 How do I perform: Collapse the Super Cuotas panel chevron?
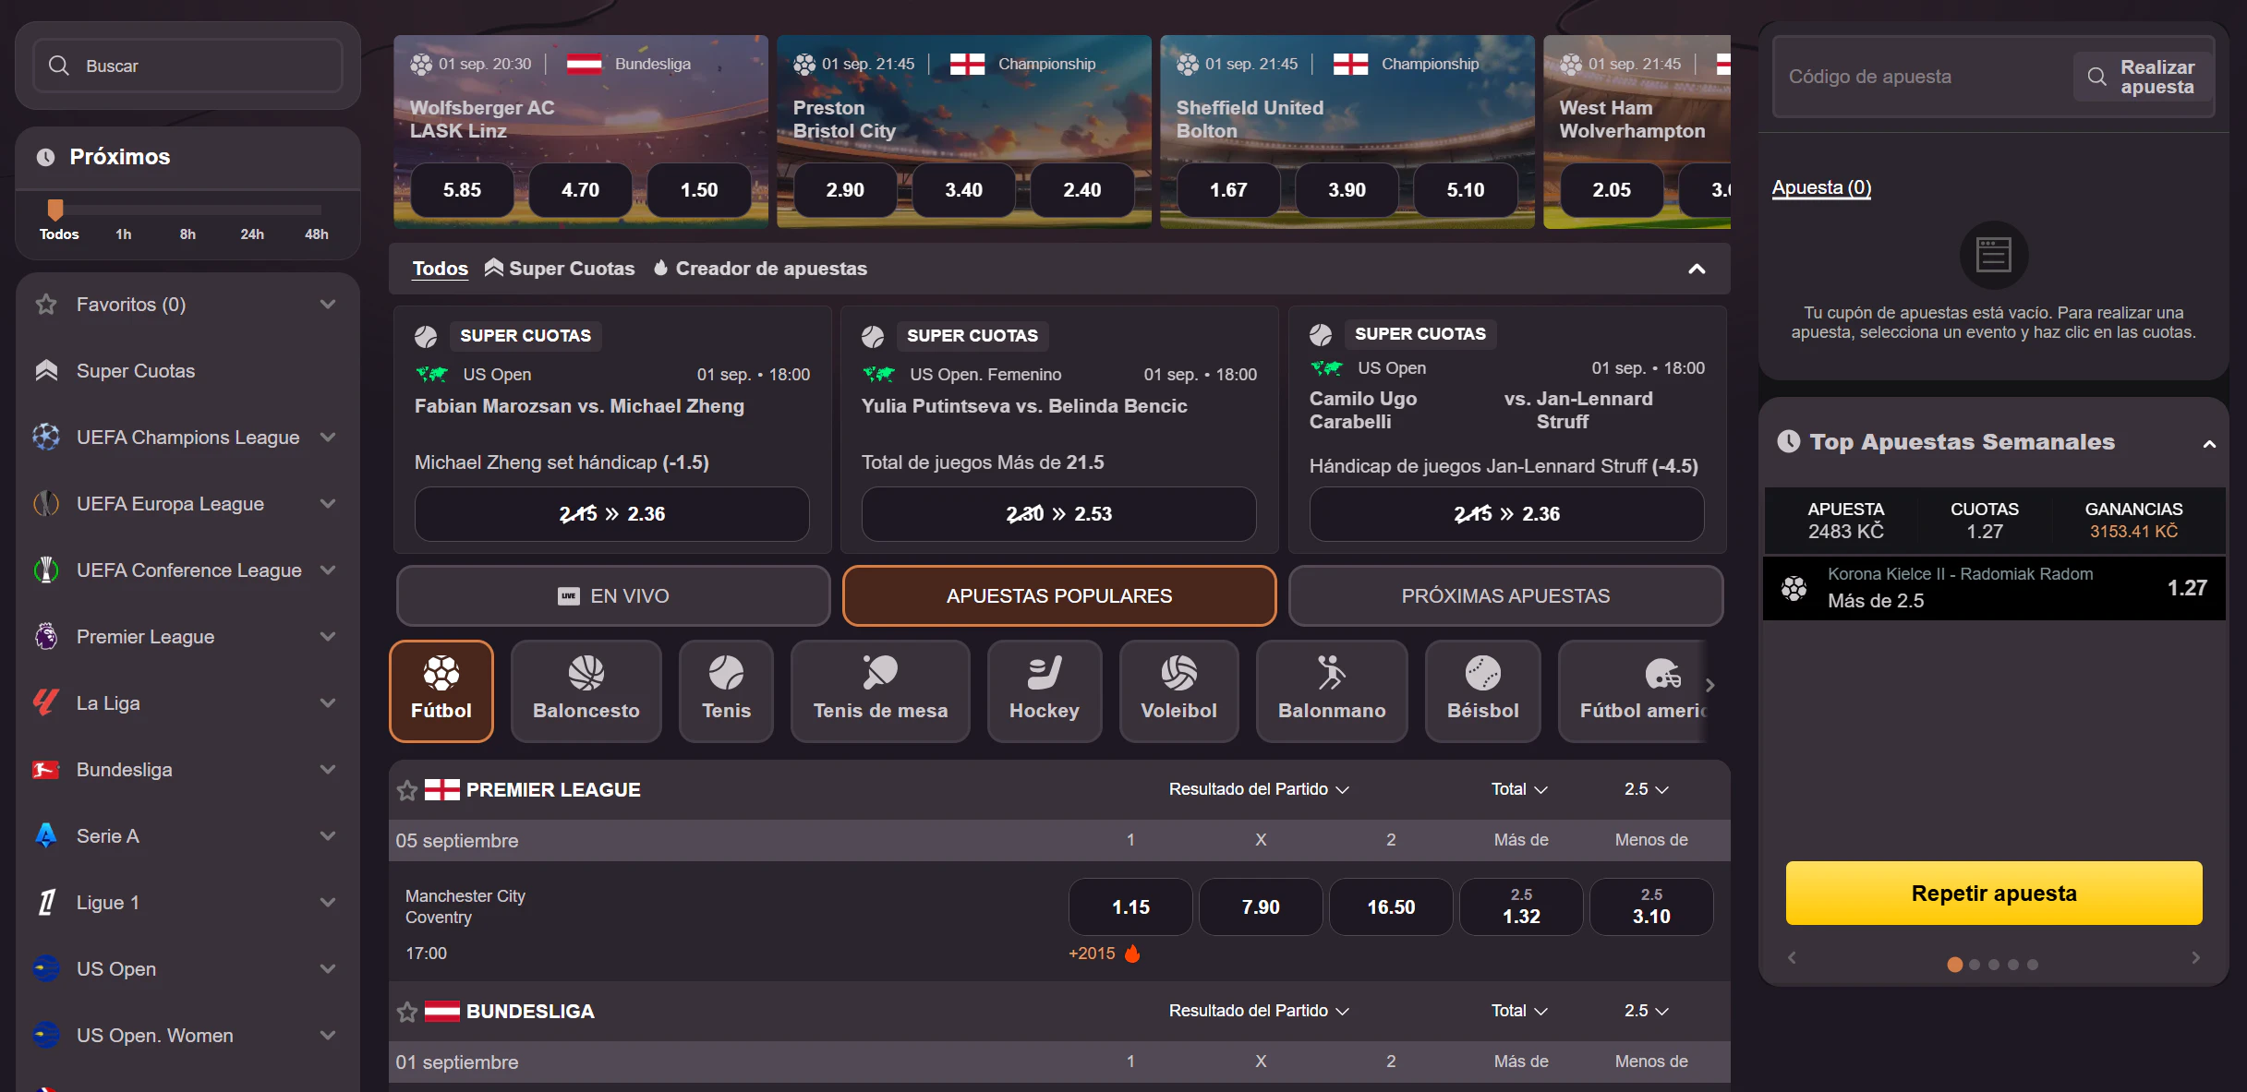click(x=1697, y=269)
